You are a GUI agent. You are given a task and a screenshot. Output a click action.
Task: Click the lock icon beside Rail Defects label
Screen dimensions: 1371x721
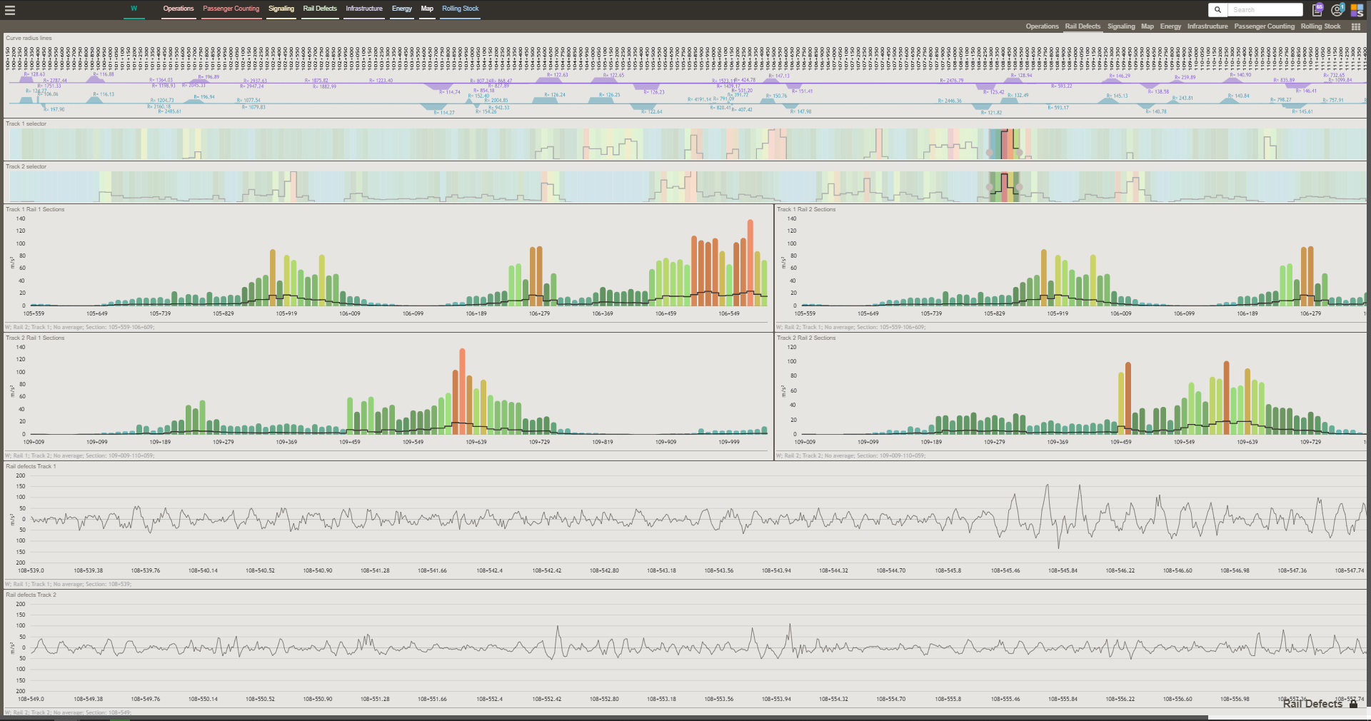[x=1353, y=704]
